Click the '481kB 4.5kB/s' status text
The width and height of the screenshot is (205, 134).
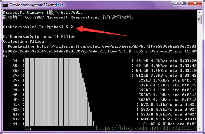151,61
